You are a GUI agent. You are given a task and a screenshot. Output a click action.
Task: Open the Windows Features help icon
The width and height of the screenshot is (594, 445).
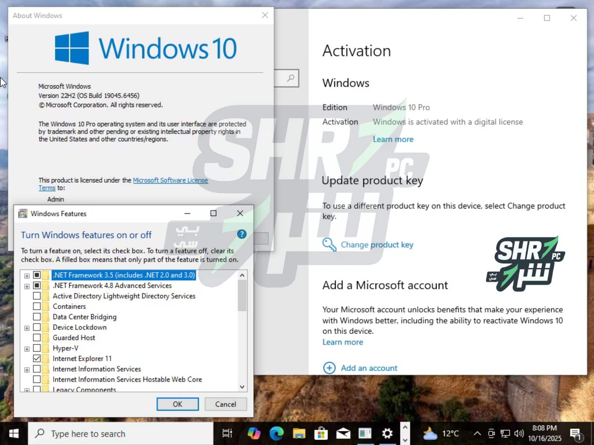coord(242,234)
